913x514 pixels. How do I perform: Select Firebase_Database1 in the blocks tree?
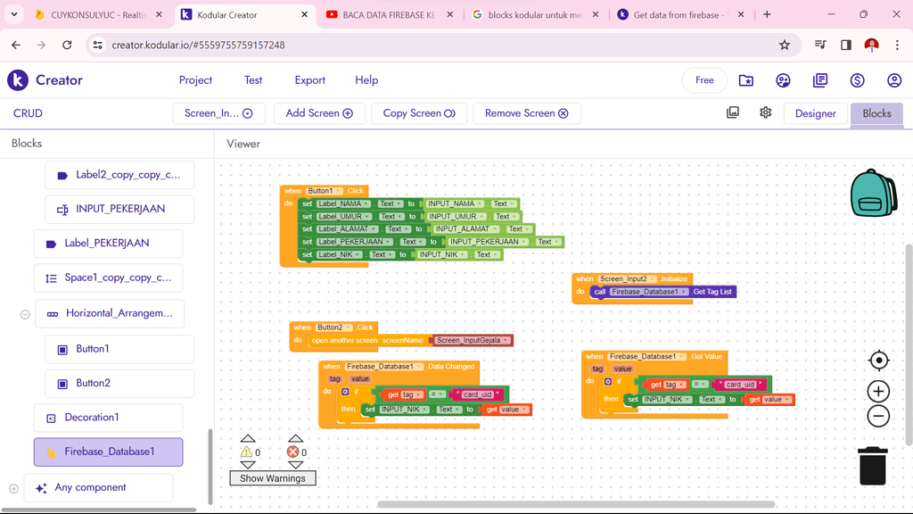(x=109, y=452)
